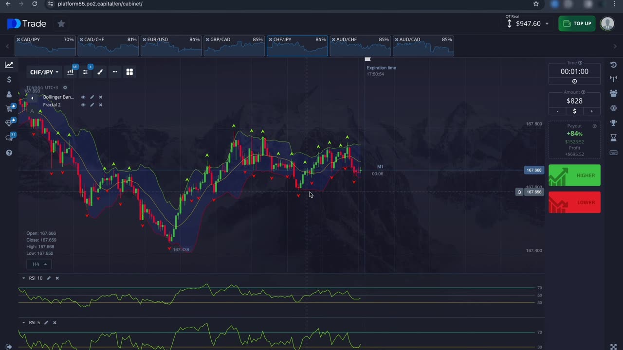Image resolution: width=623 pixels, height=350 pixels.
Task: Decrease amount with minus button
Action: pyautogui.click(x=557, y=111)
